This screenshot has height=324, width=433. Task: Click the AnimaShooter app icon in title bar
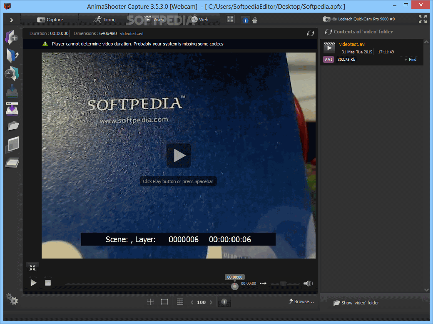pos(7,6)
